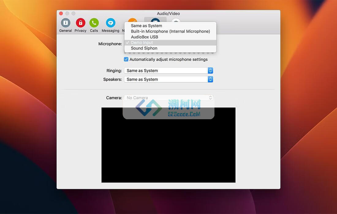The height and width of the screenshot is (214, 337).
Task: Click the Microphone: label
Action: [x=110, y=44]
